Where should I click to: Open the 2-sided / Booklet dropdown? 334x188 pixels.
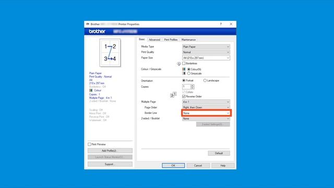point(206,119)
